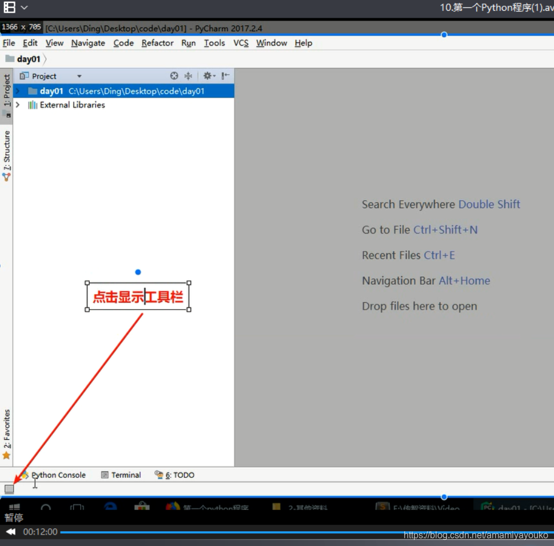The image size is (554, 546).
Task: Open the View menu
Action: point(54,43)
